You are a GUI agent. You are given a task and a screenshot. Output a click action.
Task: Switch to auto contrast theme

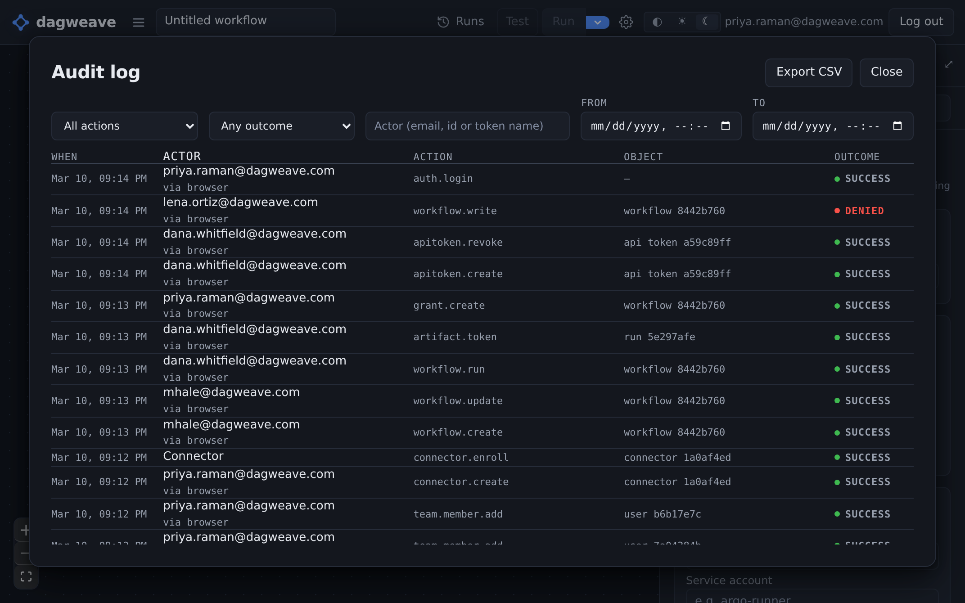[657, 22]
